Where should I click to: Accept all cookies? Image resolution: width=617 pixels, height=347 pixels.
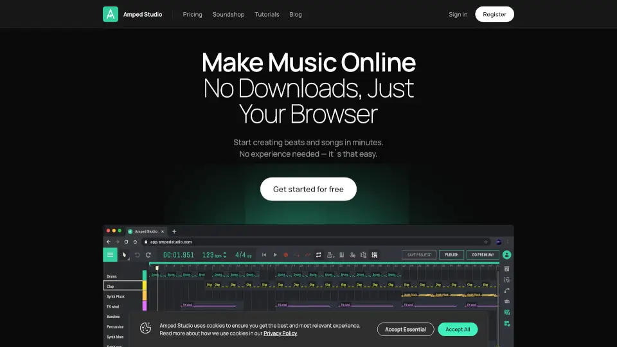458,329
